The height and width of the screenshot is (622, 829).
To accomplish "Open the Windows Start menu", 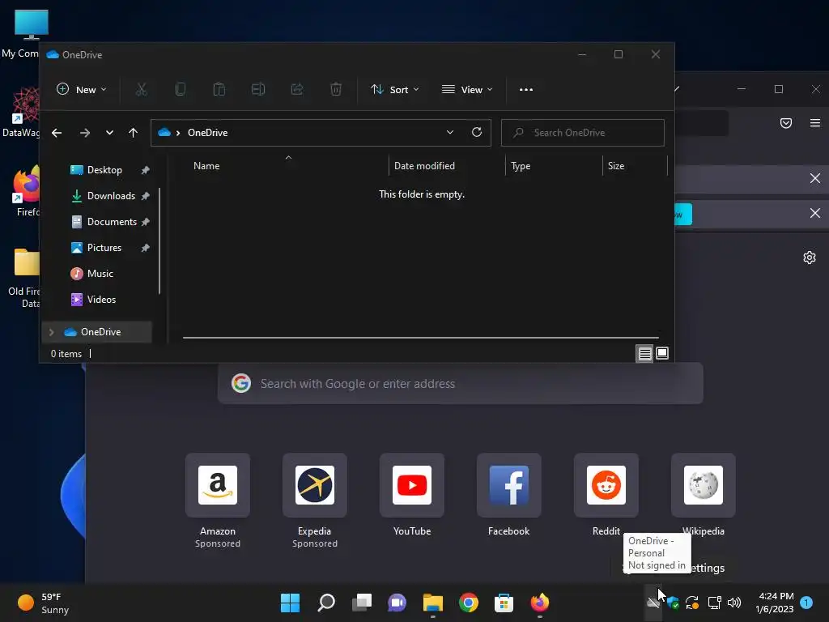I will 291,603.
